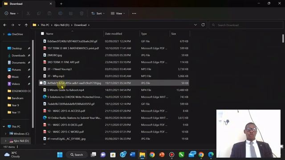This screenshot has height=160, width=285.
Task: Click the Cut toolbar icon
Action: click(28, 13)
